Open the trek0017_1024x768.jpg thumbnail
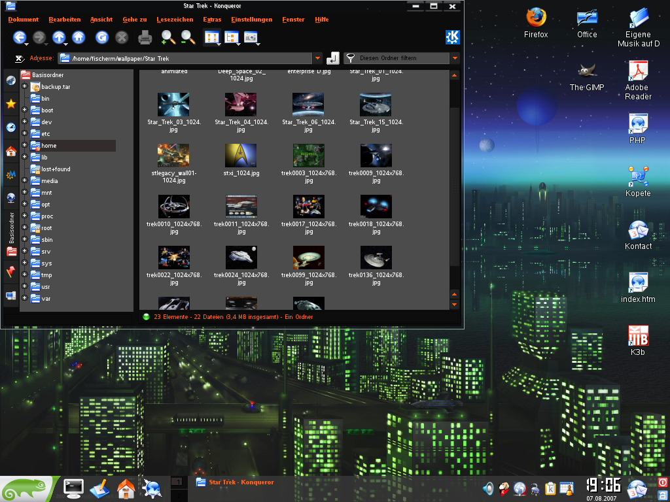The image size is (670, 502). [309, 207]
